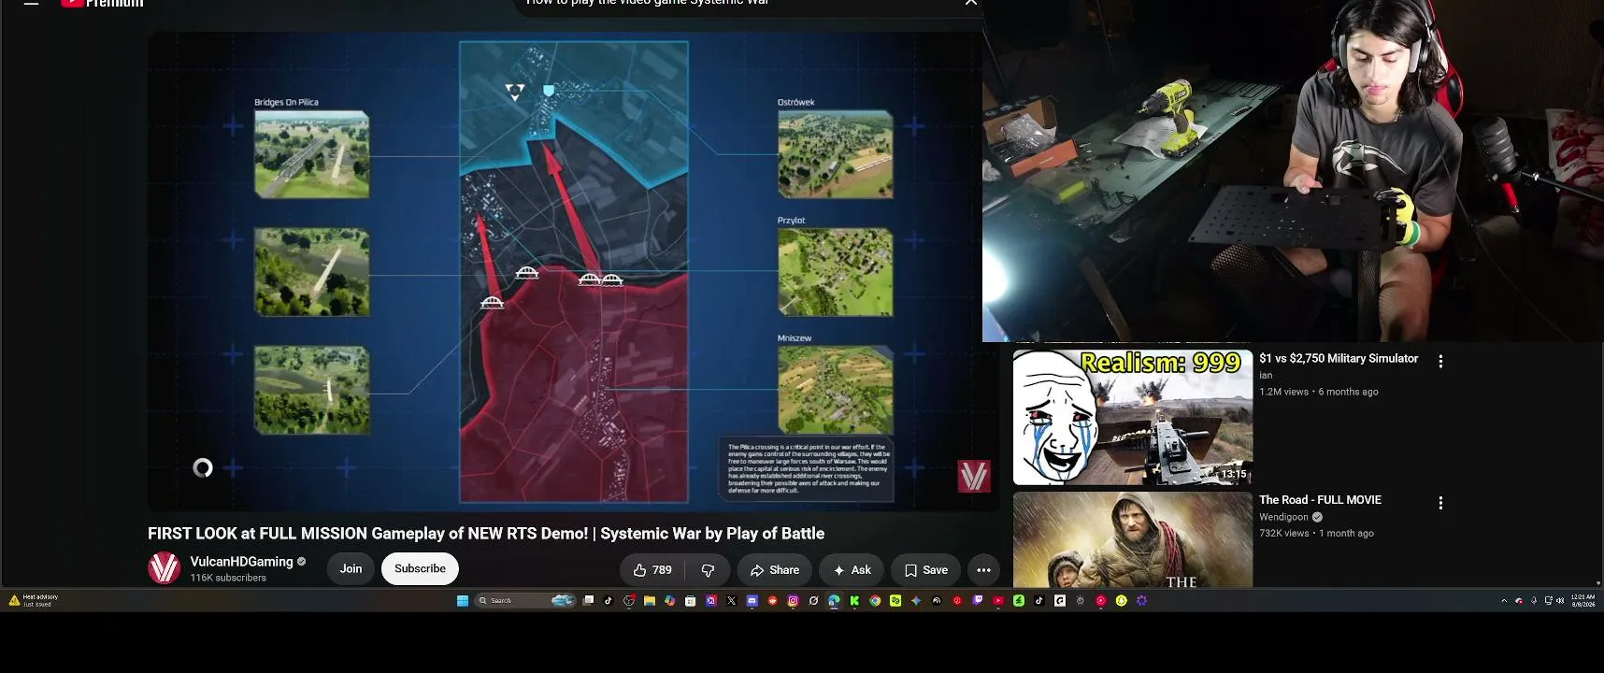Open Task View on the taskbar
This screenshot has width=1604, height=673.
[588, 601]
